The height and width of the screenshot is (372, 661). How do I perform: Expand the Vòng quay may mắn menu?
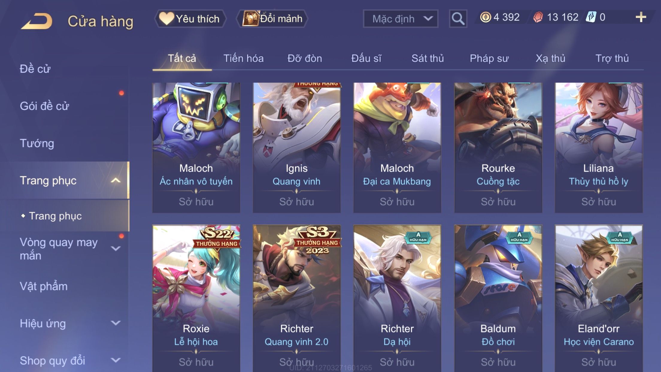116,249
